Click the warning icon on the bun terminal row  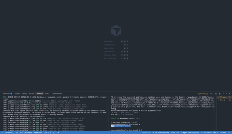coord(230,97)
